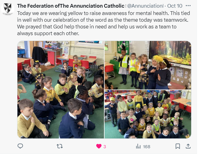This screenshot has width=200, height=154.
Task: Open the school crest profile avatar
Action: point(8,9)
